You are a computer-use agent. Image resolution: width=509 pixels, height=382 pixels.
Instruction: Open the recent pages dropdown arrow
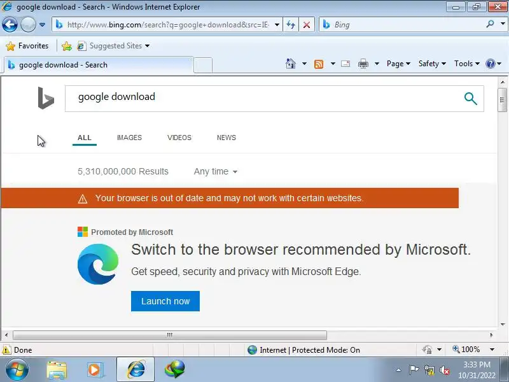42,25
